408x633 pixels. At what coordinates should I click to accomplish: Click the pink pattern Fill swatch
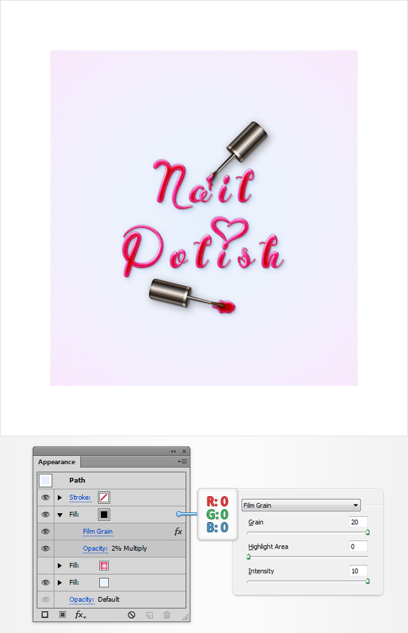103,565
